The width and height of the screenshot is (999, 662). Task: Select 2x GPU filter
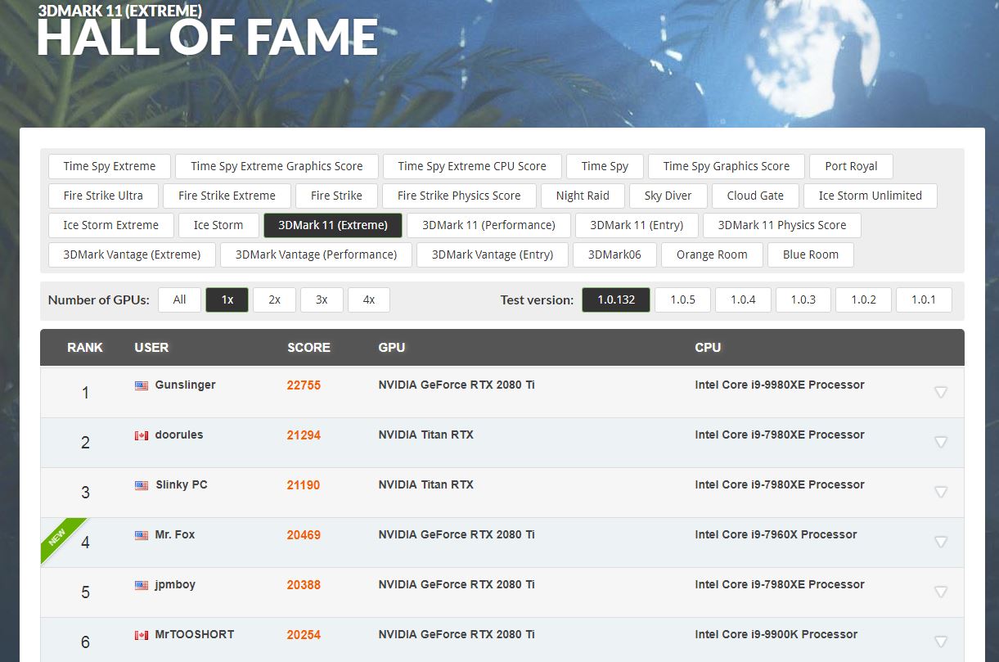pyautogui.click(x=275, y=299)
